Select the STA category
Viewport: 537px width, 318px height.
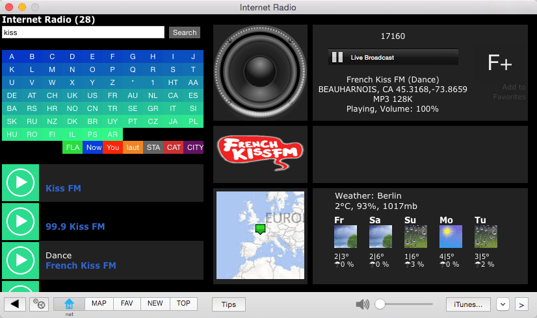(x=153, y=147)
